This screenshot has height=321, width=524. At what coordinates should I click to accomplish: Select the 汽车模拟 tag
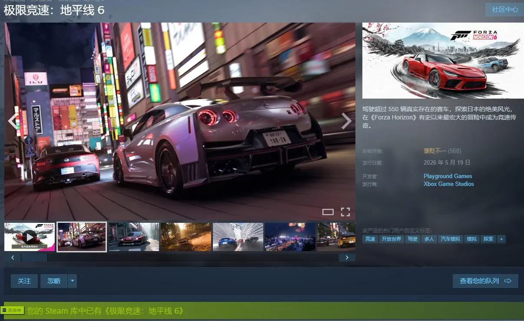click(x=450, y=239)
